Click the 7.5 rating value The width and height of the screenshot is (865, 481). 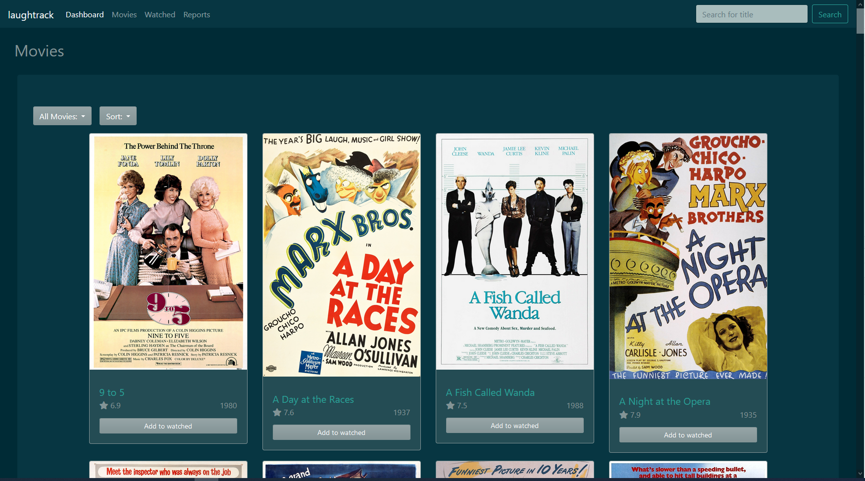coord(462,405)
